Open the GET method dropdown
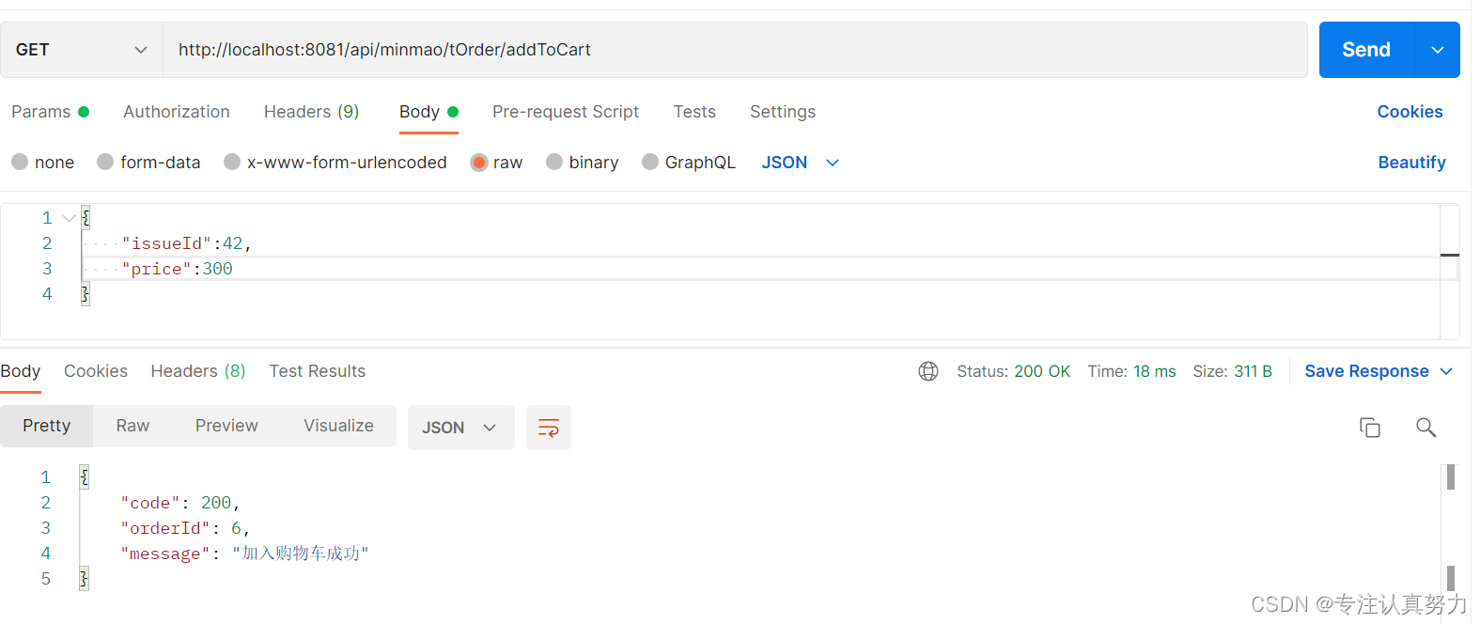The image size is (1480, 624). 82,50
